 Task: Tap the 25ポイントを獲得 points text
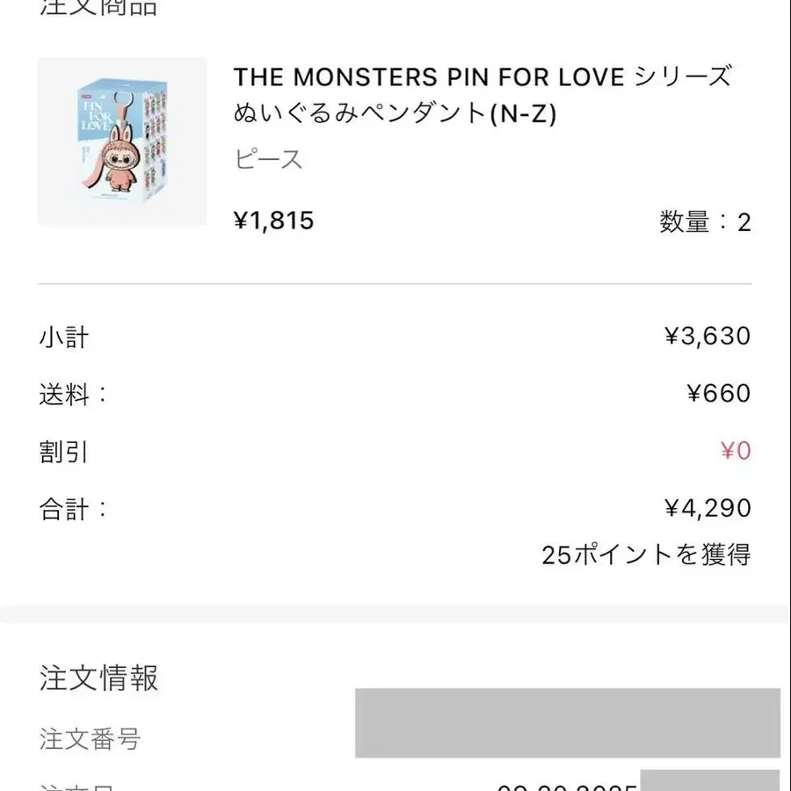(x=646, y=555)
